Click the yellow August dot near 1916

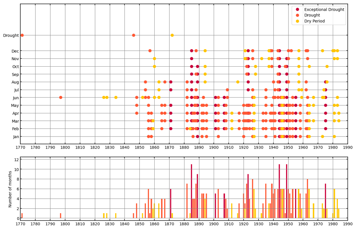pyautogui.click(x=238, y=82)
